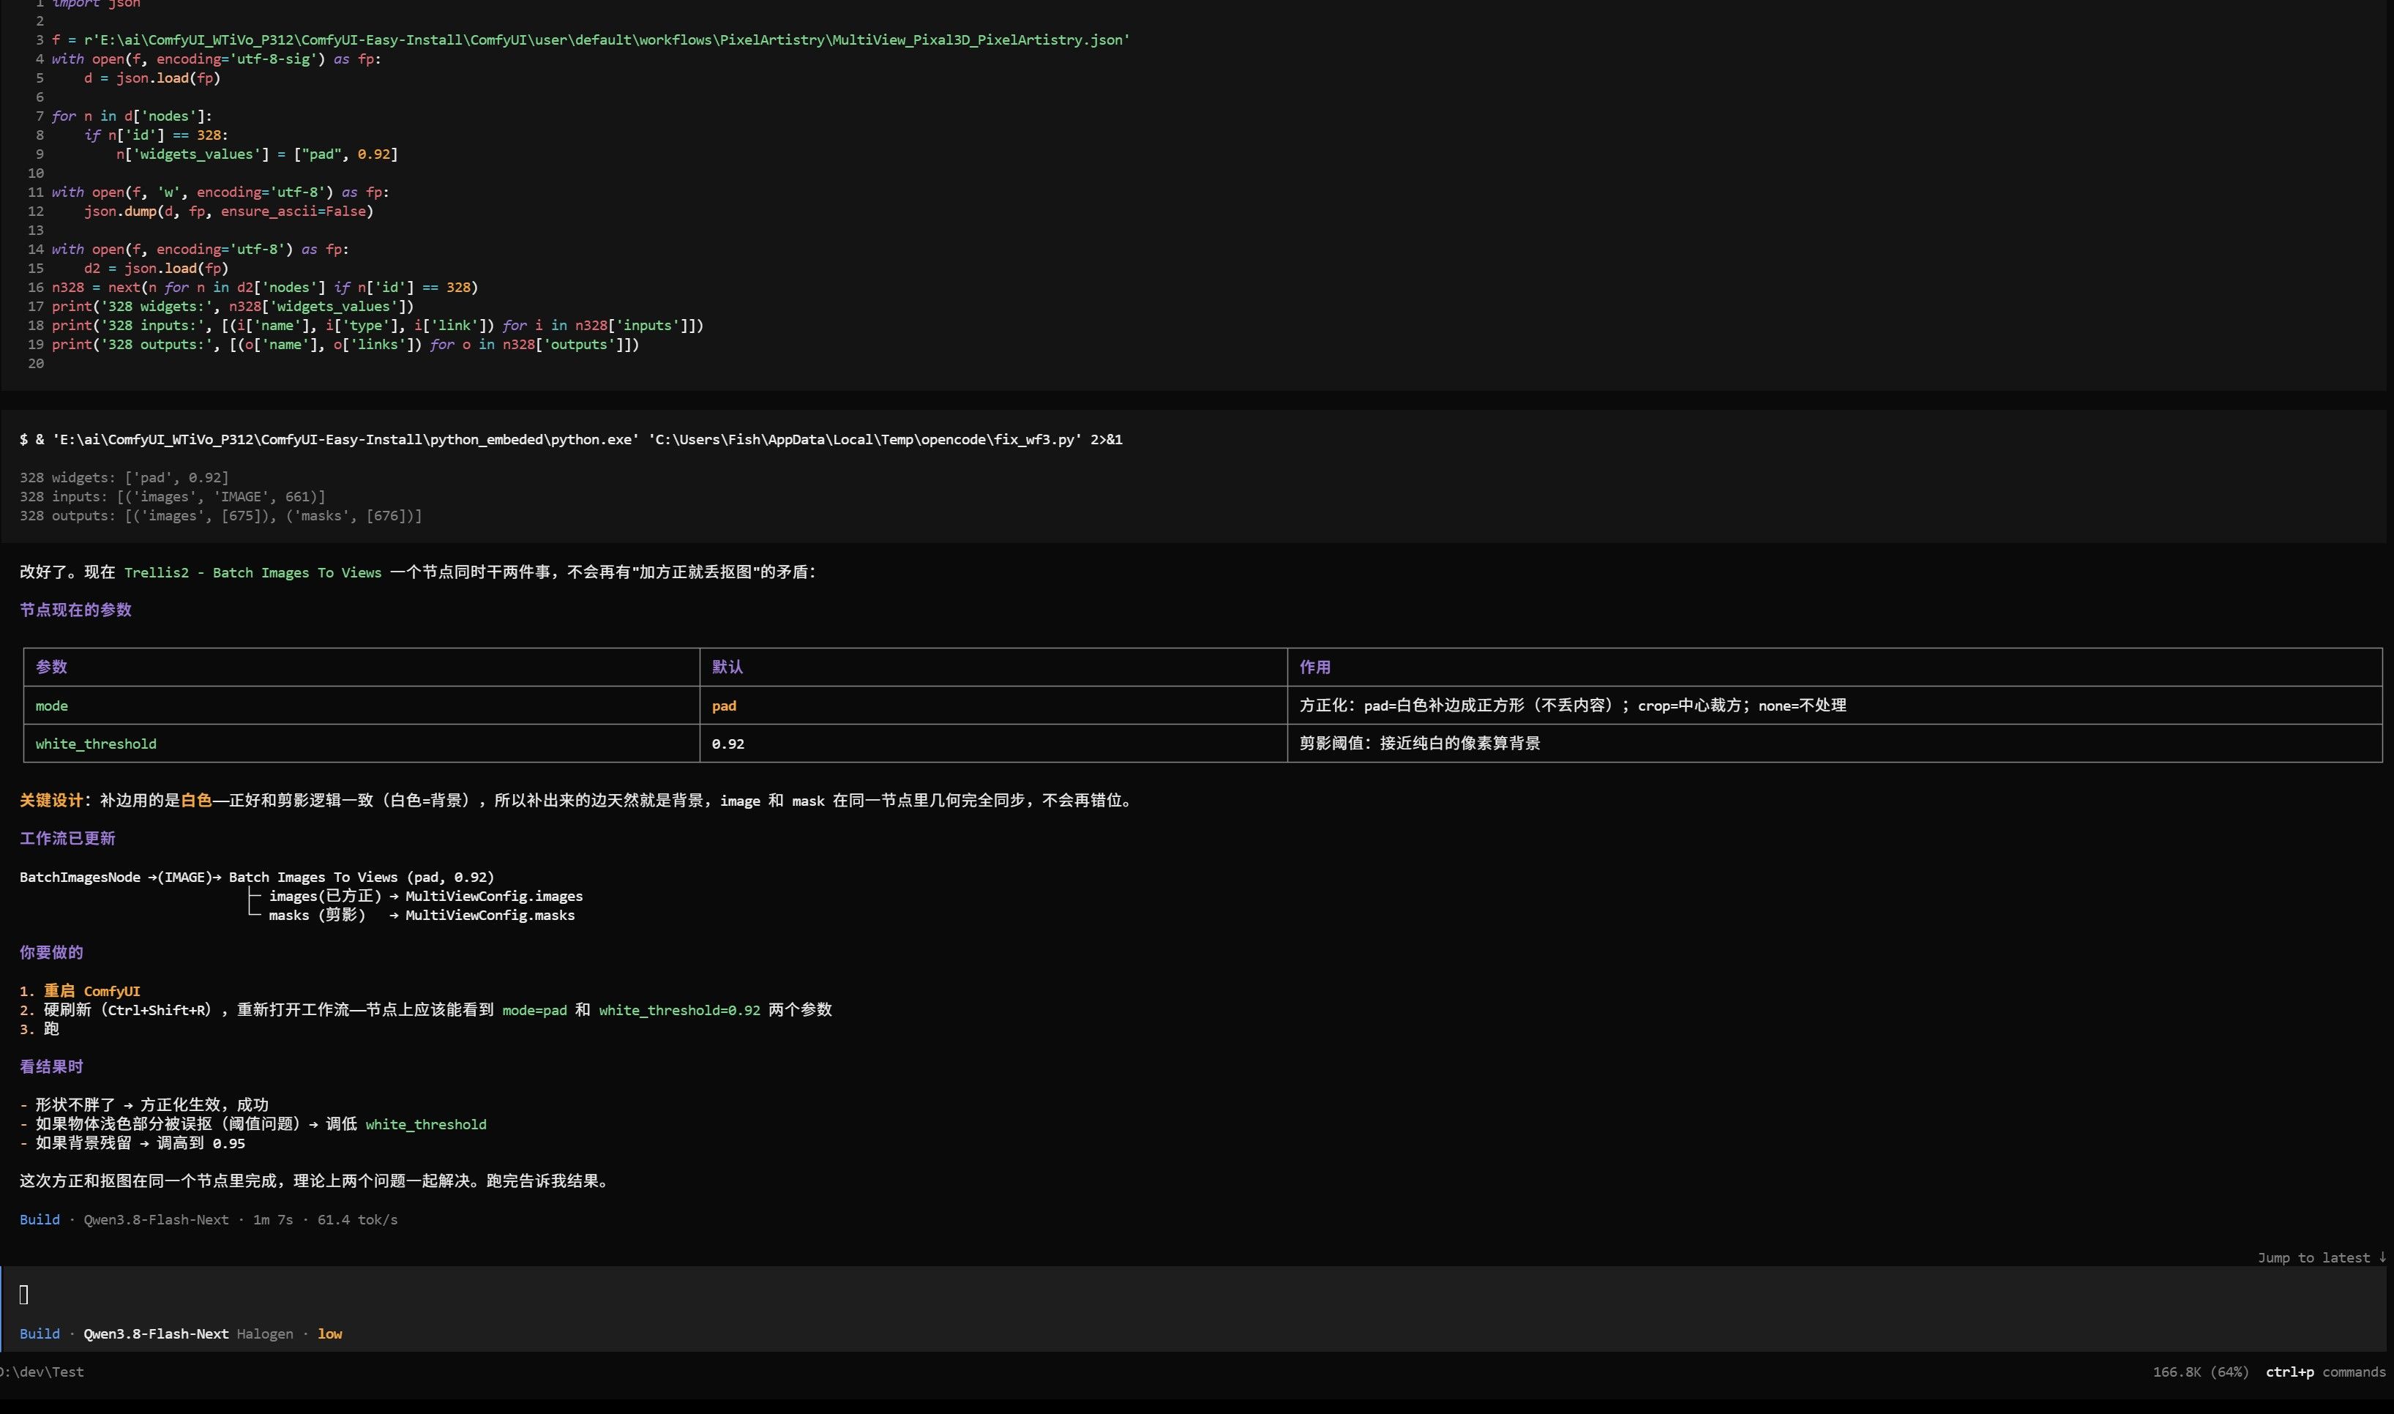This screenshot has width=2394, height=1414.
Task: Click the 166.8K (64%) context usage
Action: pyautogui.click(x=2201, y=1372)
